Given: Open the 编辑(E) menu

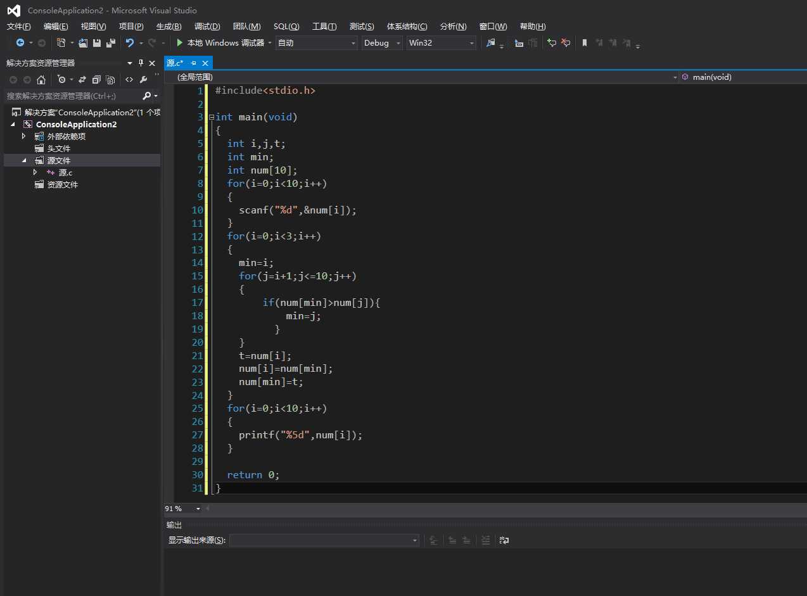Looking at the screenshot, I should (56, 27).
